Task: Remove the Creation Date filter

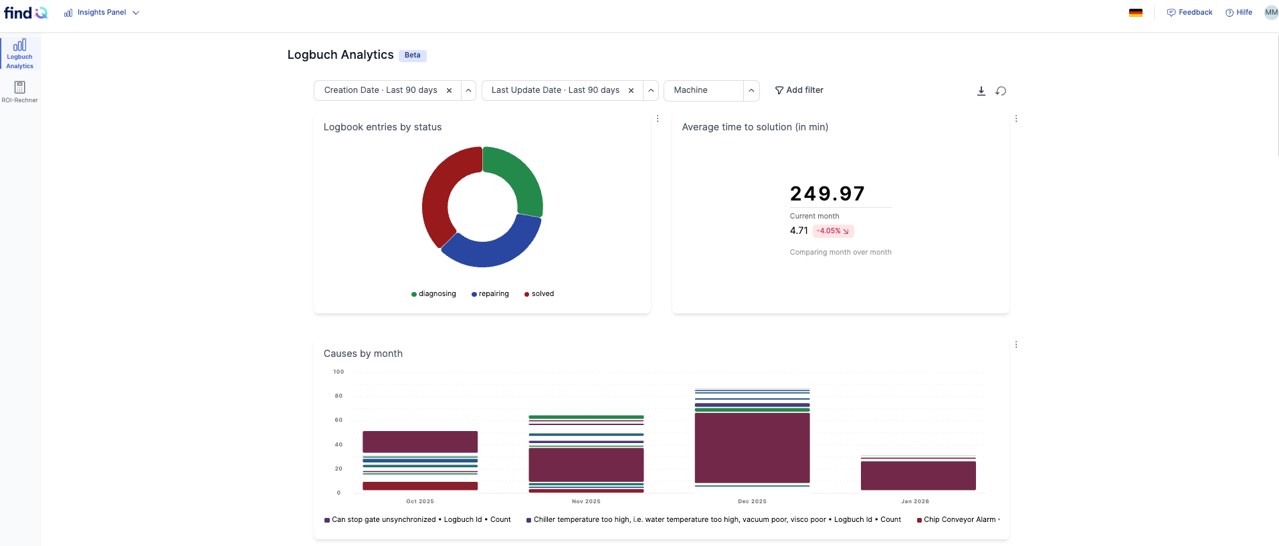Action: [449, 90]
